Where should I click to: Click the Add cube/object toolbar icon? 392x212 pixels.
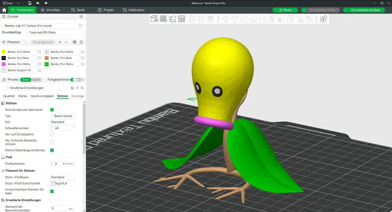[x=154, y=19]
